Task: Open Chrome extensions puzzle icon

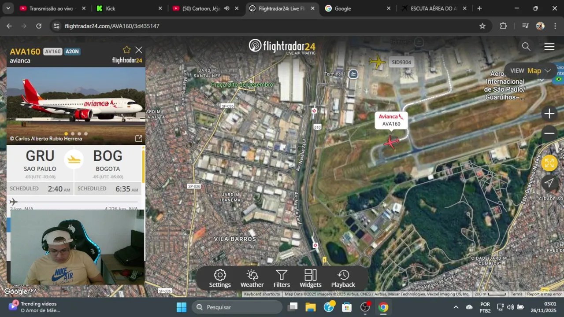Action: [503, 26]
